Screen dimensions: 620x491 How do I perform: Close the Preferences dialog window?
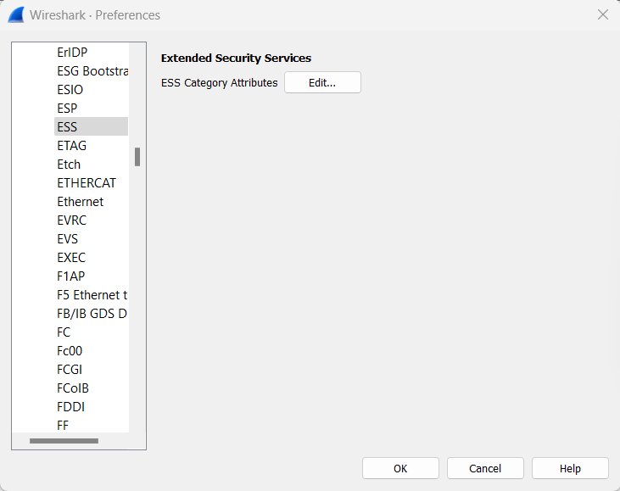[603, 14]
